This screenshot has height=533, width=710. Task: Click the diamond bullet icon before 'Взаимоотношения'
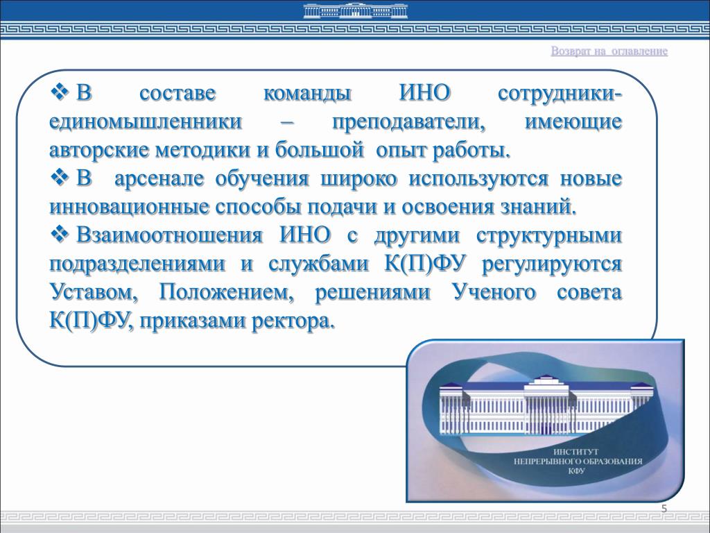tap(60, 235)
